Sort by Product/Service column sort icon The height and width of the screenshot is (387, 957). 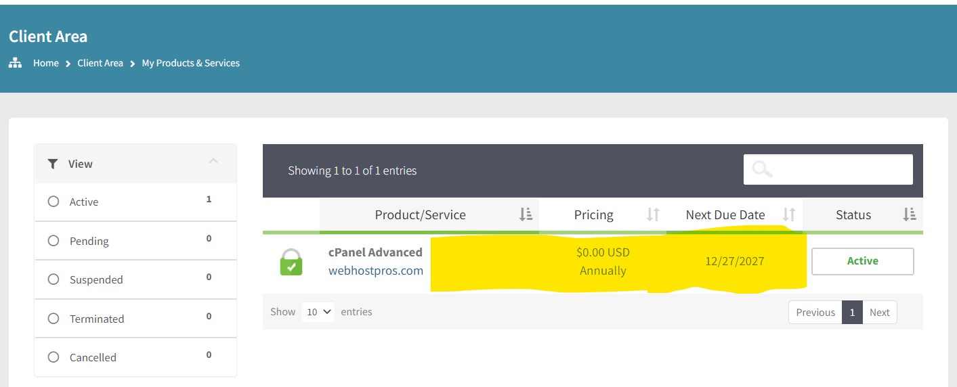tap(526, 214)
